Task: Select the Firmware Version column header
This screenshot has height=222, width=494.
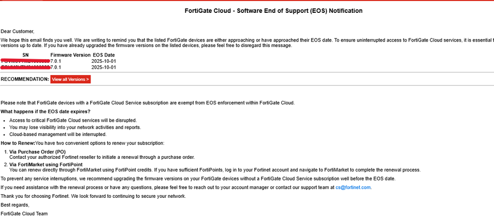Action: point(70,55)
